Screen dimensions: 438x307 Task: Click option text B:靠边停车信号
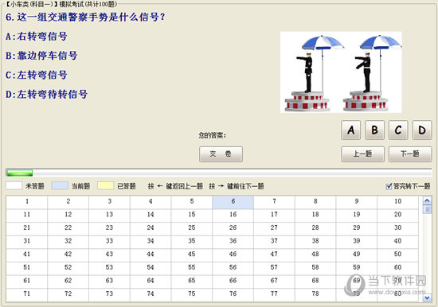tap(41, 56)
